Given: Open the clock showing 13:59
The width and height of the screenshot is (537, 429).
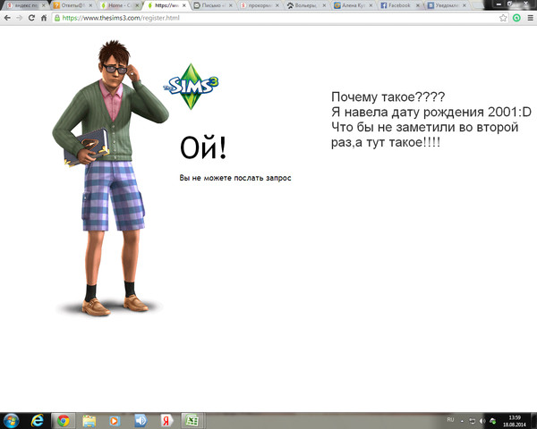Looking at the screenshot, I should pos(514,421).
